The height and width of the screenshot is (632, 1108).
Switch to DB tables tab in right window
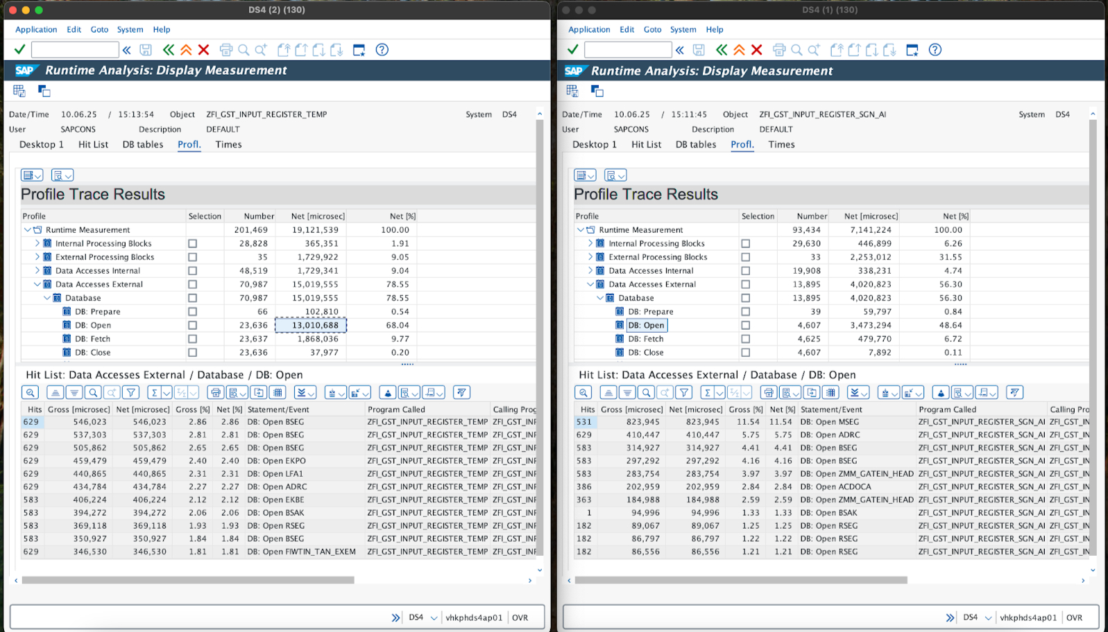pyautogui.click(x=696, y=145)
